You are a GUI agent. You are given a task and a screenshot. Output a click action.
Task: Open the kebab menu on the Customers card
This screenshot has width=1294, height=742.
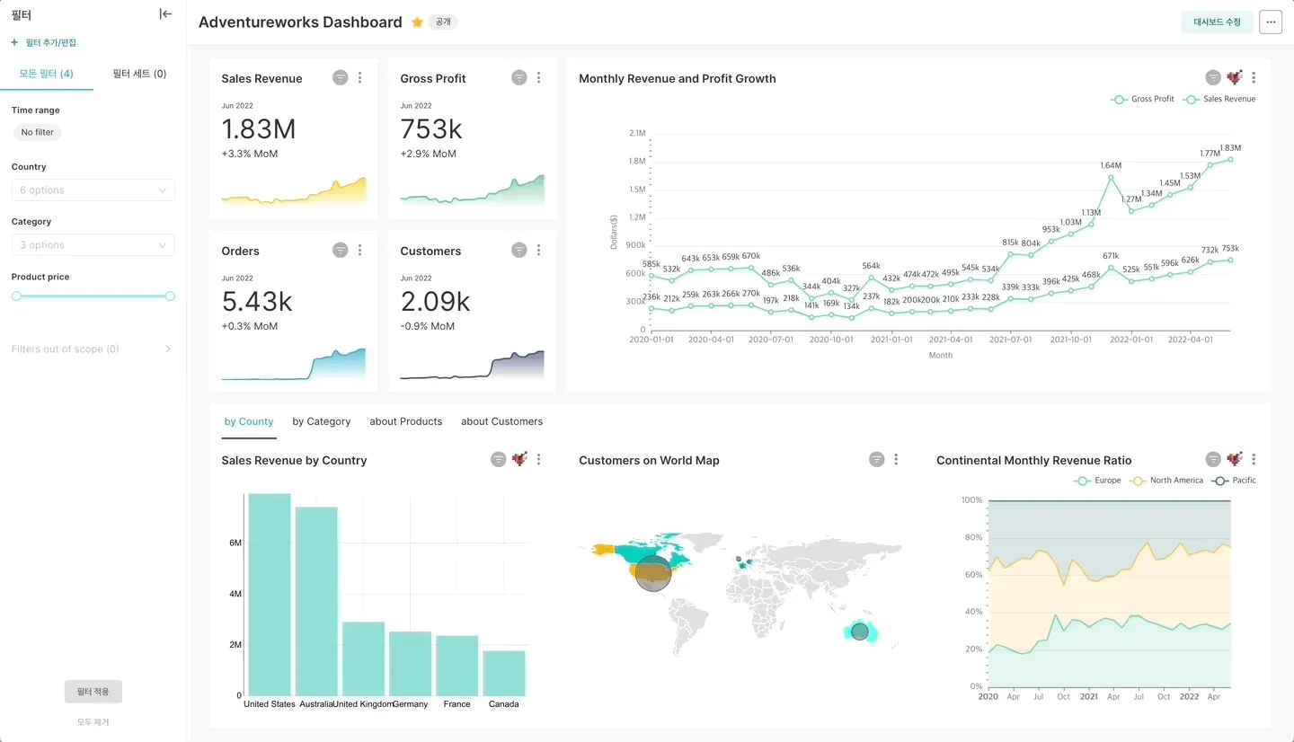(x=539, y=251)
